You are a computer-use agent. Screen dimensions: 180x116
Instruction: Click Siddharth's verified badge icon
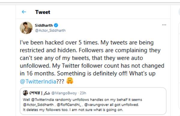(x=56, y=25)
